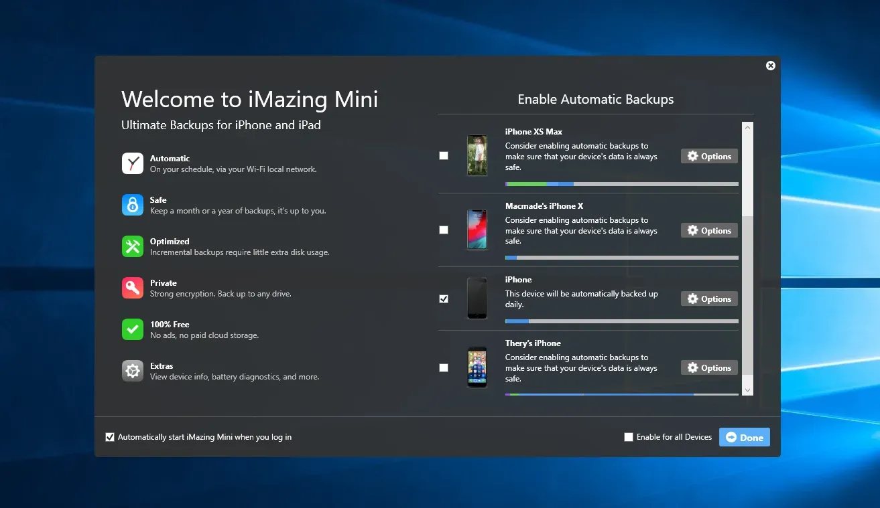This screenshot has height=508, width=880.
Task: Click the 100% Free checkmark icon
Action: [132, 329]
